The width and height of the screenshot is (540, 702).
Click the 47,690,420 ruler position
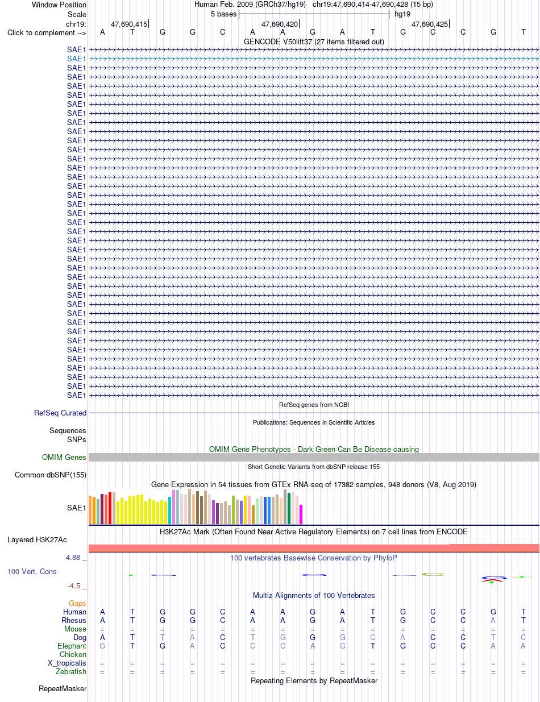pos(279,24)
